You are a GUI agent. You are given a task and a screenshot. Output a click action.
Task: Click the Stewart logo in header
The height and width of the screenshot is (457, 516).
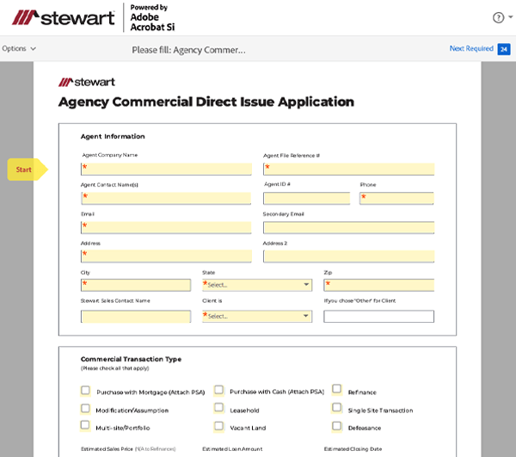pos(64,17)
